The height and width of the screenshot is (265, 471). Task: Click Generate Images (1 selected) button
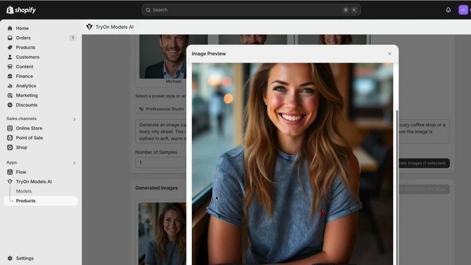[x=424, y=163]
